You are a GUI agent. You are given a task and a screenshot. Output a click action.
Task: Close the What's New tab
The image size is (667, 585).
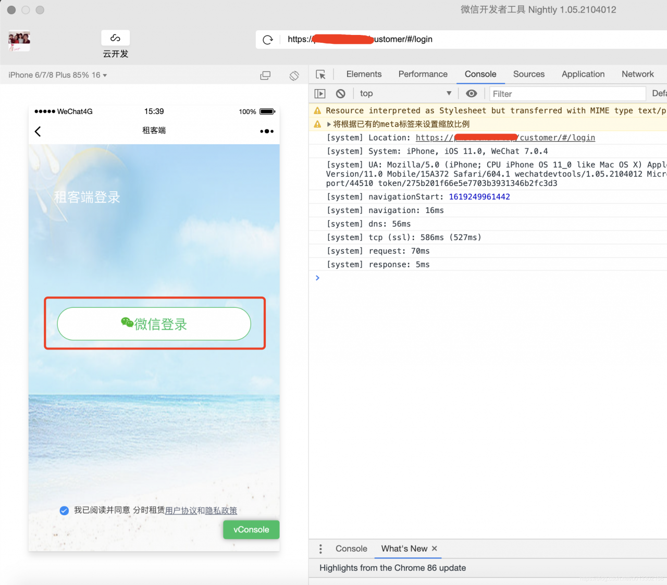pyautogui.click(x=435, y=549)
